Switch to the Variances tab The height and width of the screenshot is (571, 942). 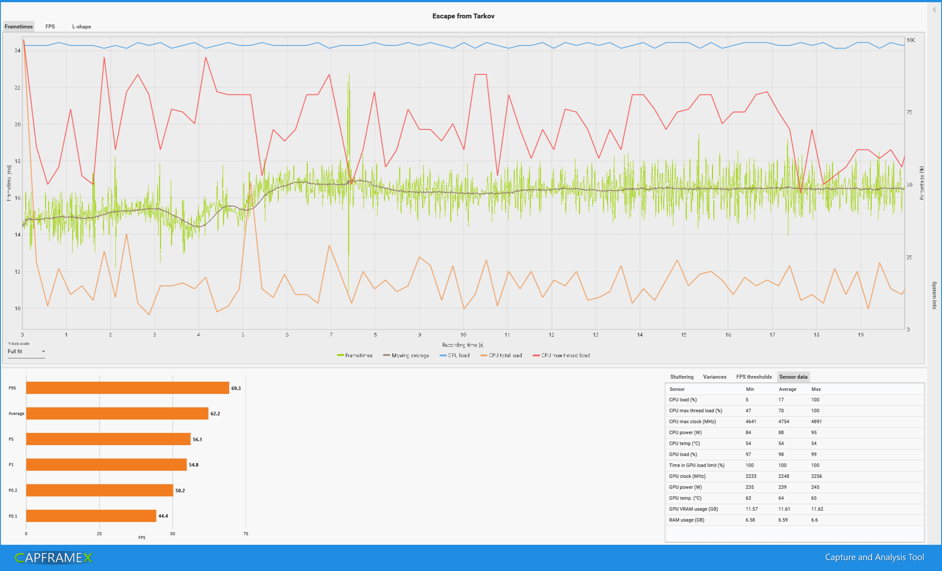[x=714, y=377]
